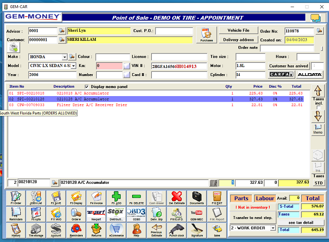This screenshot has height=242, width=329.
Task: Toggle Display memo panel checkbox
Action: 86,86
